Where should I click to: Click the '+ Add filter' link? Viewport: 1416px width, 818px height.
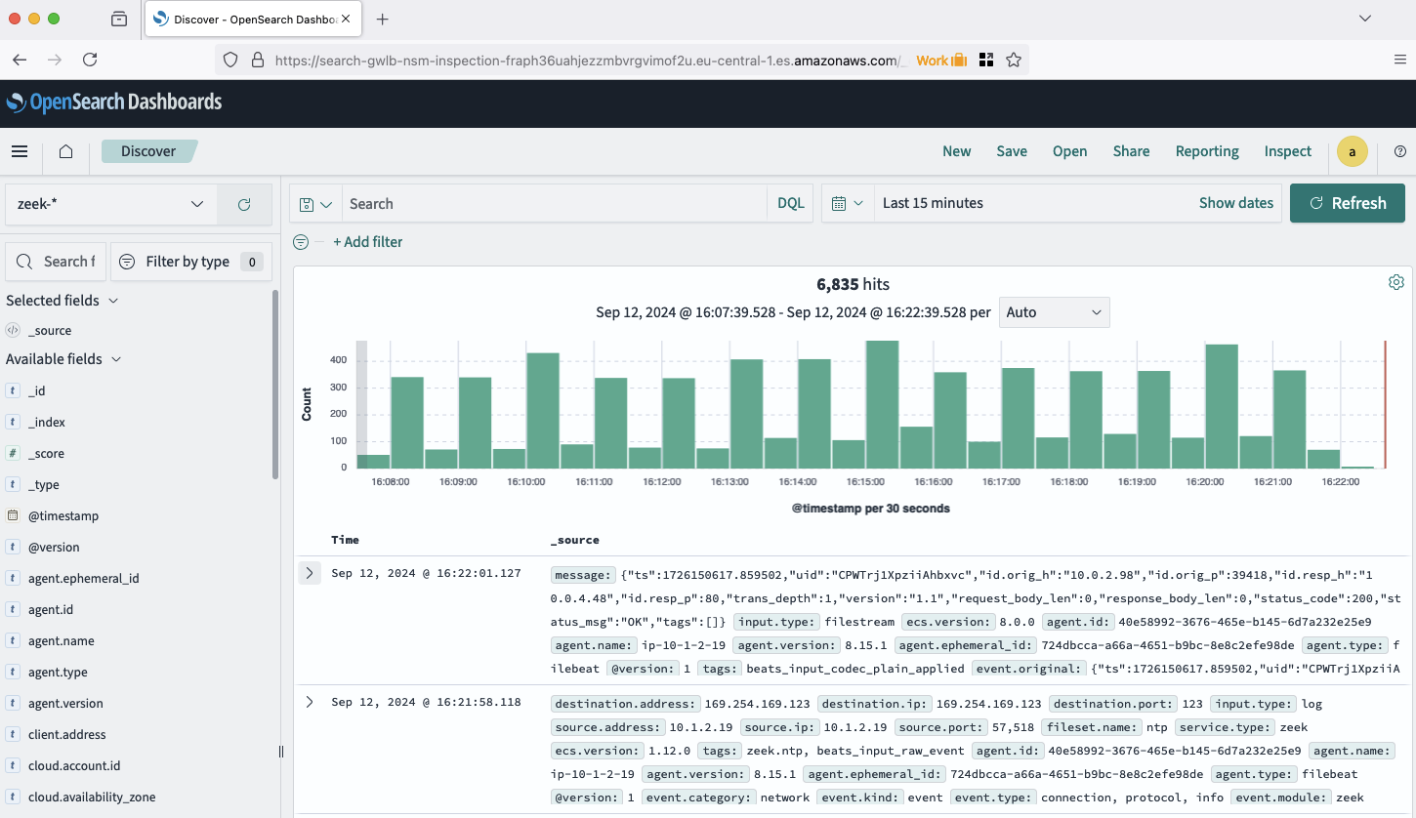[x=368, y=241]
